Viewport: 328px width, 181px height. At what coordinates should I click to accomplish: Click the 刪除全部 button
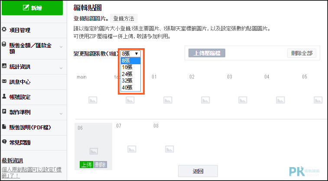click(302, 53)
